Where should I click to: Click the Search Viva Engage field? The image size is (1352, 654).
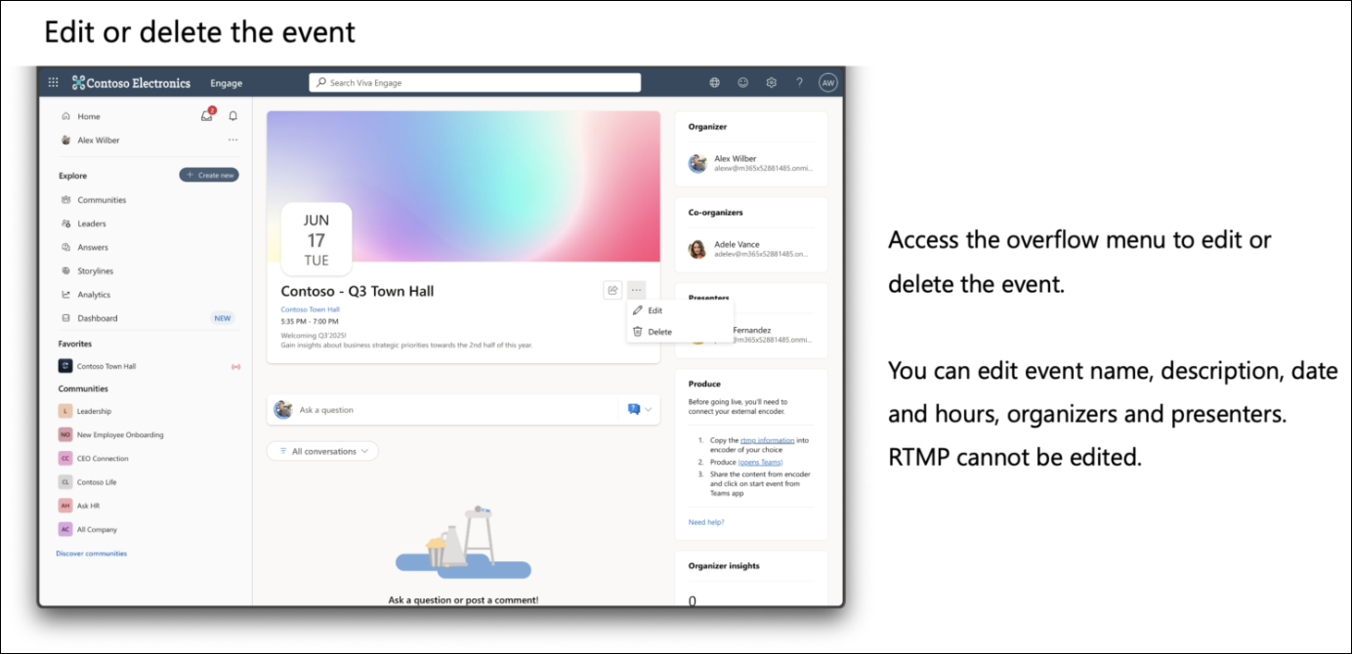[x=475, y=83]
